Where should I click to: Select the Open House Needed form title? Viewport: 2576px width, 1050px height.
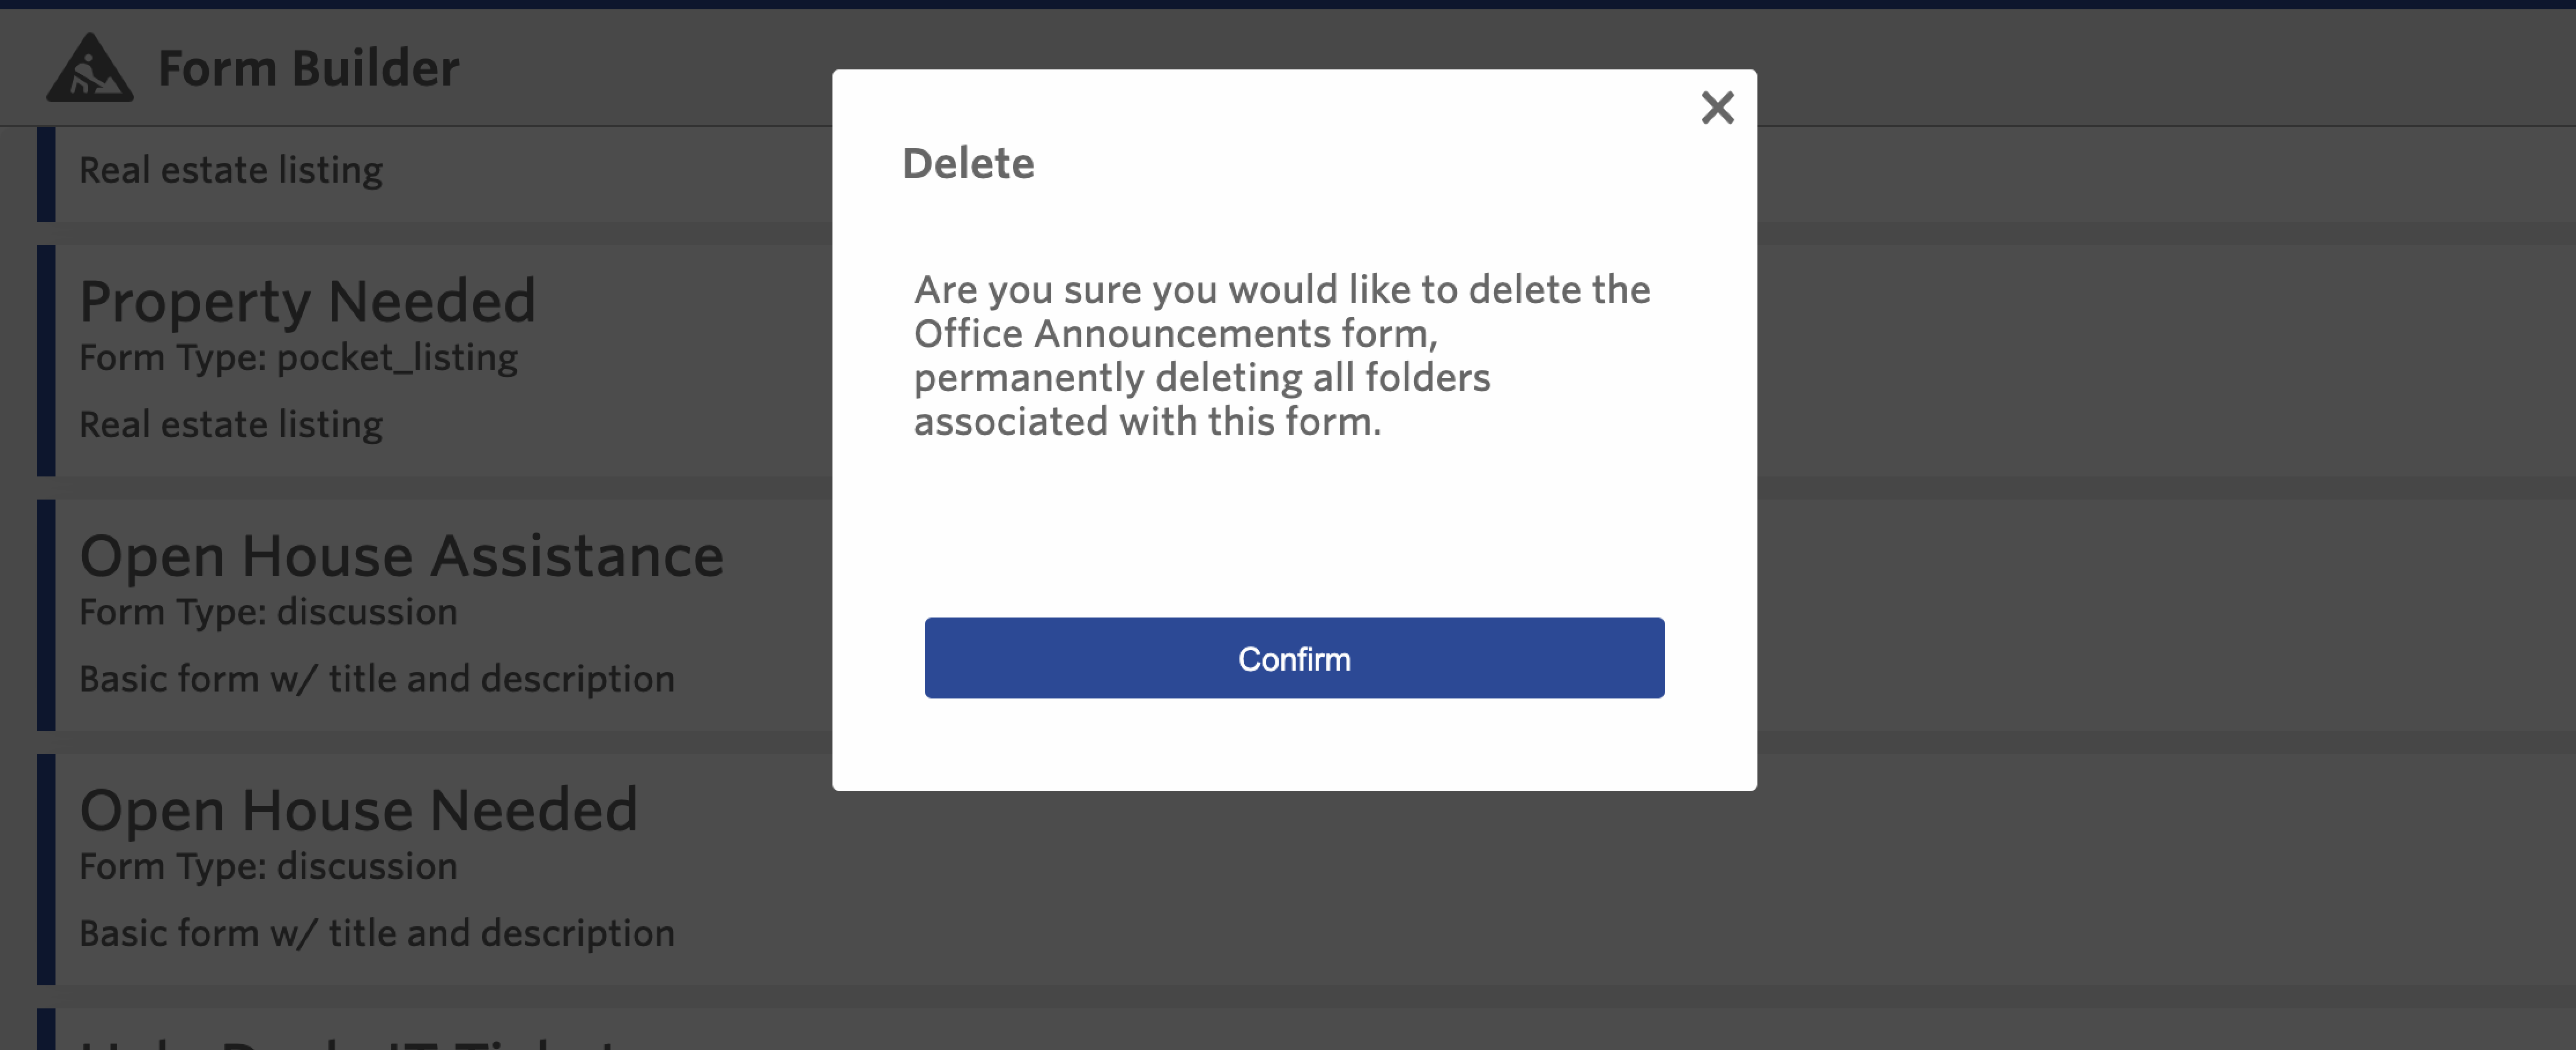[358, 809]
